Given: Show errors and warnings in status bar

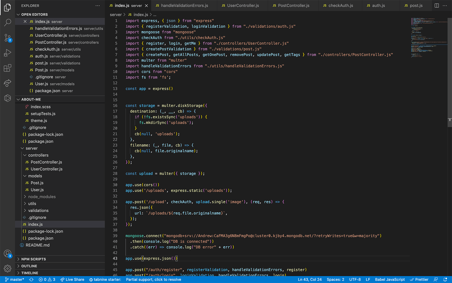Looking at the screenshot, I should point(47,279).
